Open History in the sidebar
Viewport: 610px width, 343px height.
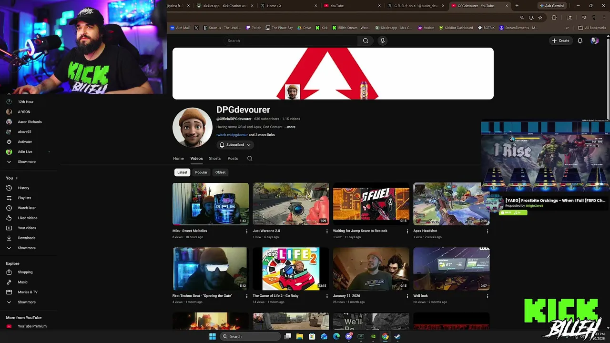point(23,188)
